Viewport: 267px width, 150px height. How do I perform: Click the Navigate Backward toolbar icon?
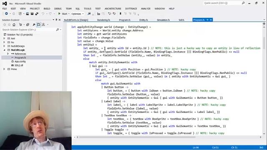point(6,14)
